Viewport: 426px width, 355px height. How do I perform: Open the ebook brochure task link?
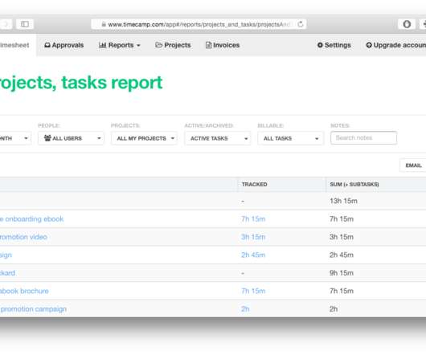pos(24,291)
